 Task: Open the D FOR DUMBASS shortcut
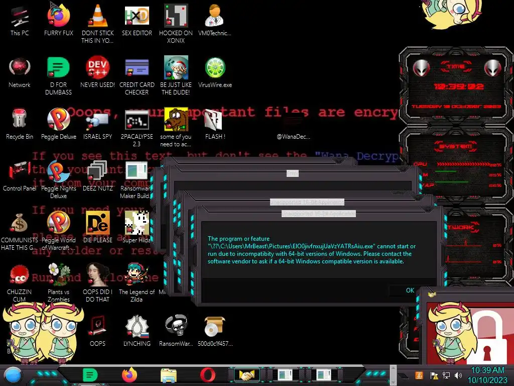(x=58, y=75)
